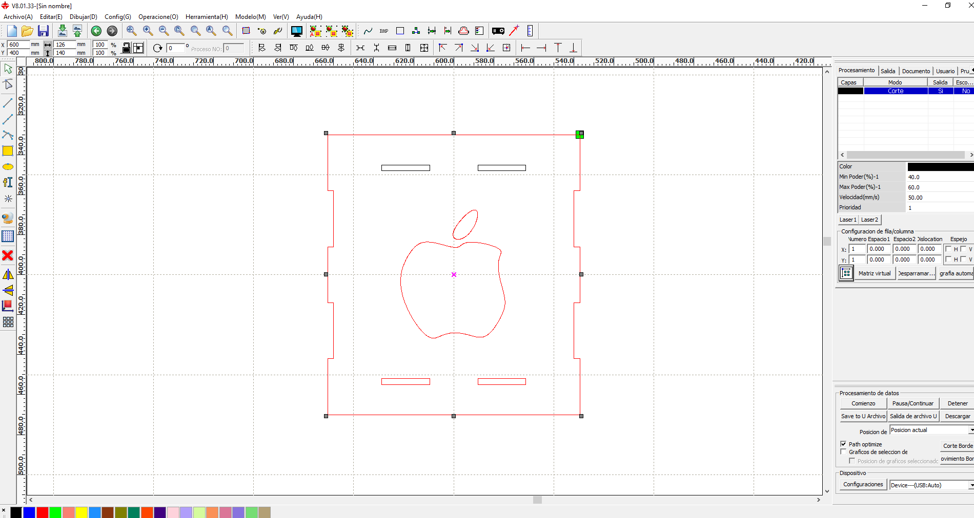Toggle the aspect ratio lock icon
Viewport: 974px width, 518px height.
[127, 48]
